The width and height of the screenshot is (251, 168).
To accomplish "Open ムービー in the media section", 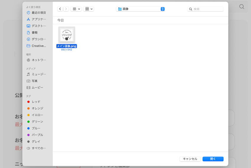I will point(35,87).
